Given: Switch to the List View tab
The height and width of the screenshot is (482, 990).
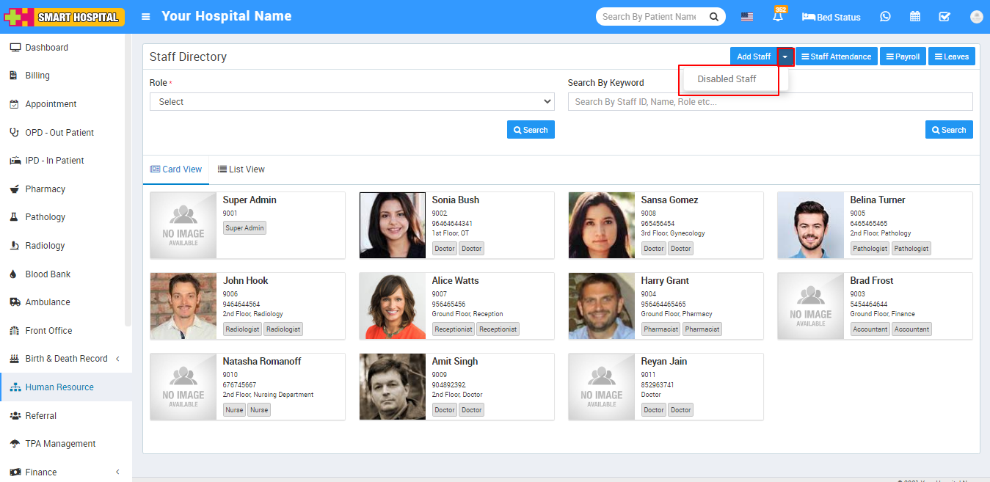Looking at the screenshot, I should tap(241, 169).
